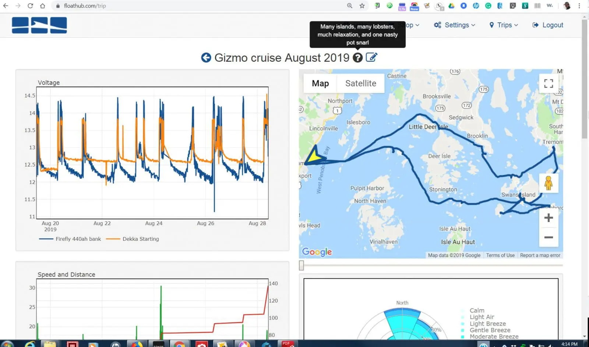589x347 pixels.
Task: Click the address bar URL
Action: (85, 6)
